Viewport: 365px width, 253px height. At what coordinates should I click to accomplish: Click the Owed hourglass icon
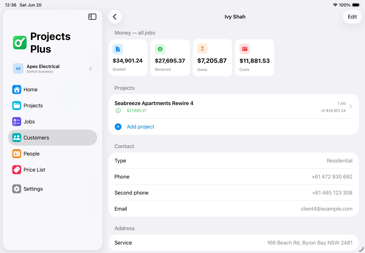coord(202,49)
